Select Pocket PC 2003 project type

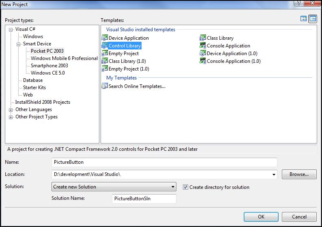point(47,51)
